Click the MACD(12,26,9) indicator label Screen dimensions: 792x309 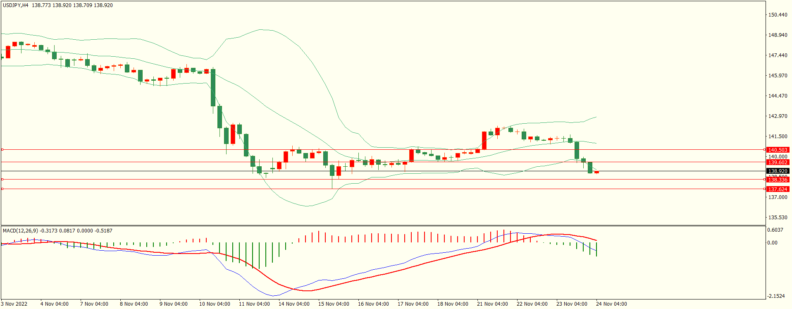(x=20, y=231)
